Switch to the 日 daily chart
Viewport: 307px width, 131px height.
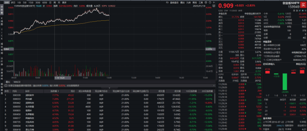(50, 3)
